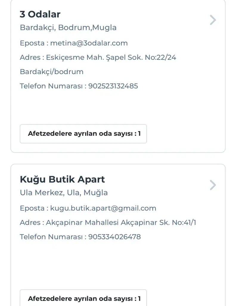Tap the metina@3odalar.com email address
Viewport: 236px width, 306px height.
[89, 43]
